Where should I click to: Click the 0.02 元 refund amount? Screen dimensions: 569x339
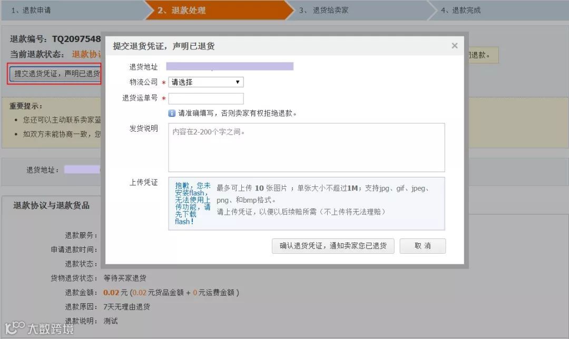[115, 292]
